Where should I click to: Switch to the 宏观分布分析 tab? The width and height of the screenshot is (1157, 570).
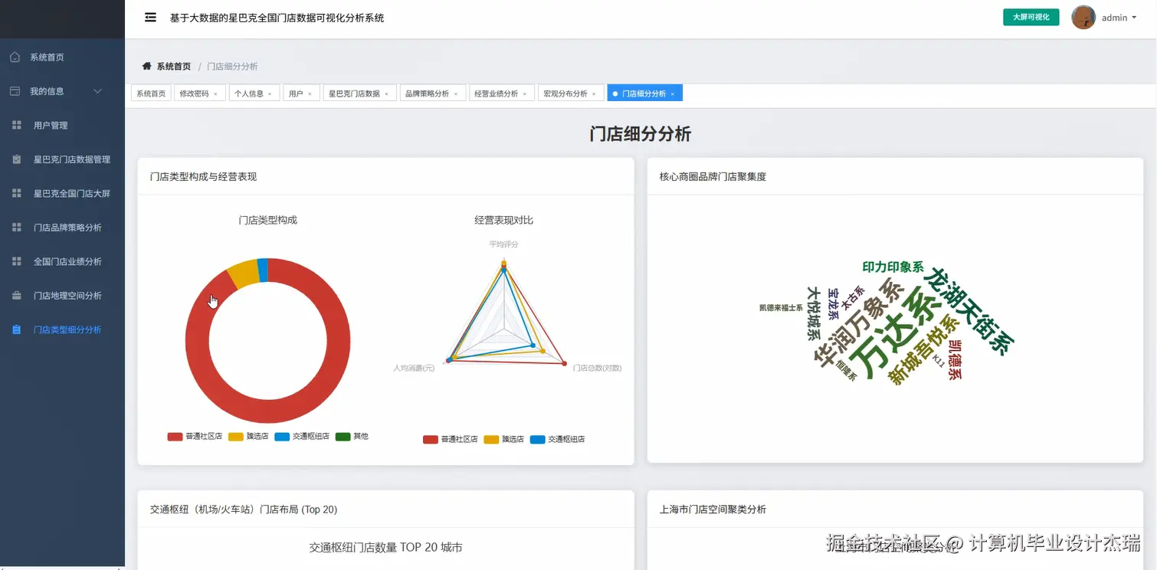click(x=565, y=92)
